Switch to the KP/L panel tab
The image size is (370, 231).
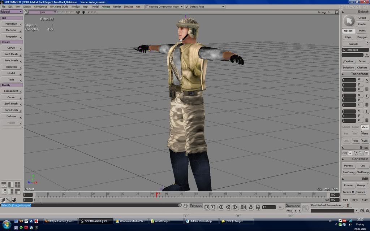[355, 200]
